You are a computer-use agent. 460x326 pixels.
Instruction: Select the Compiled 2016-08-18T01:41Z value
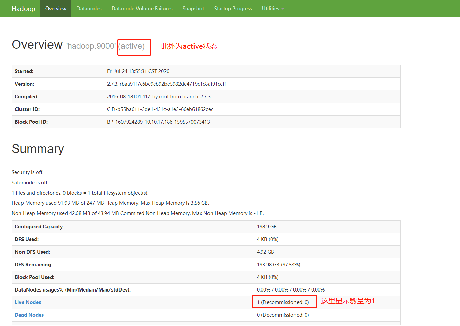pos(159,97)
